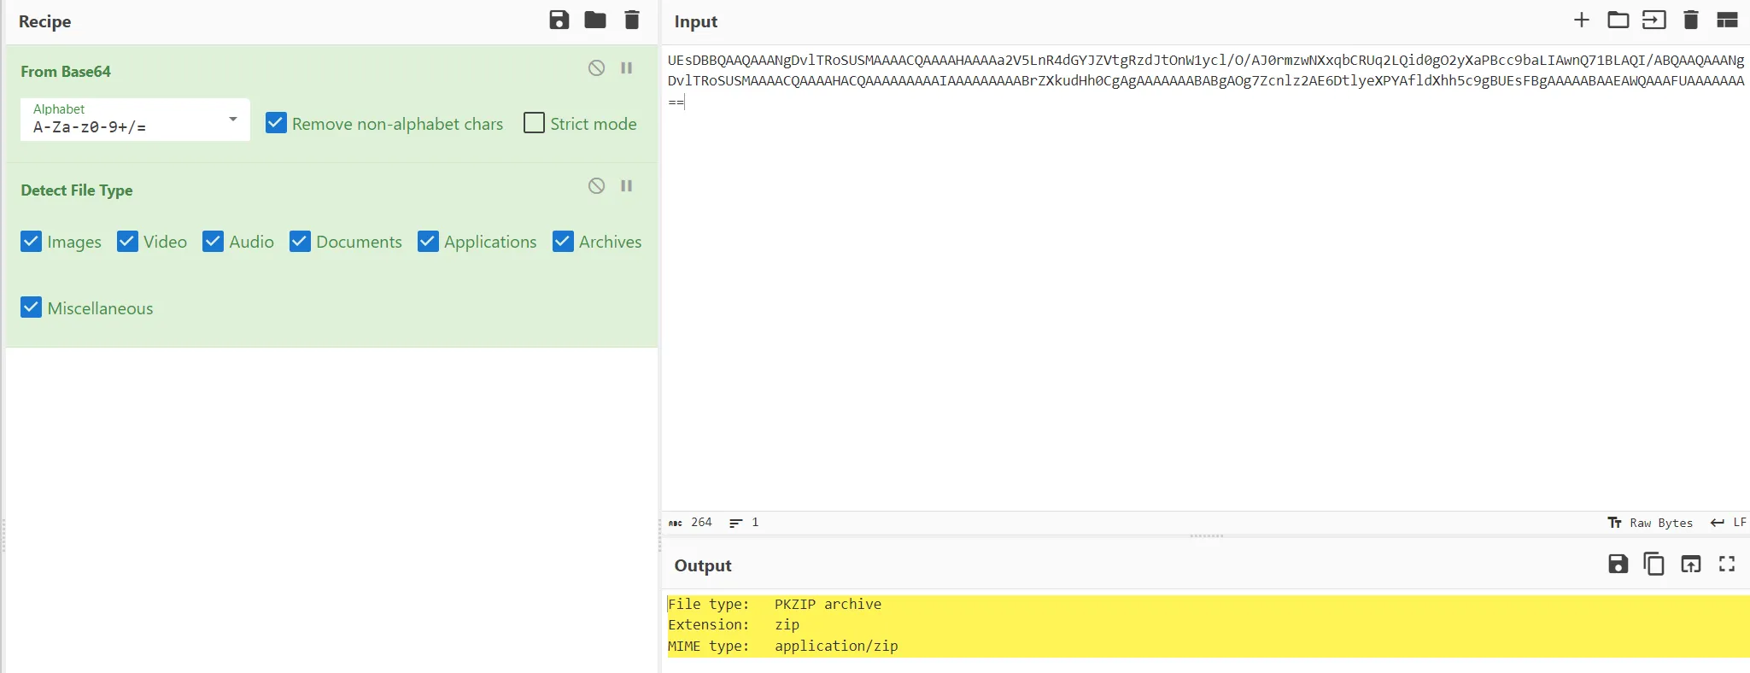Copy the output to clipboard
Screen dimensions: 1750x673
pyautogui.click(x=1653, y=565)
